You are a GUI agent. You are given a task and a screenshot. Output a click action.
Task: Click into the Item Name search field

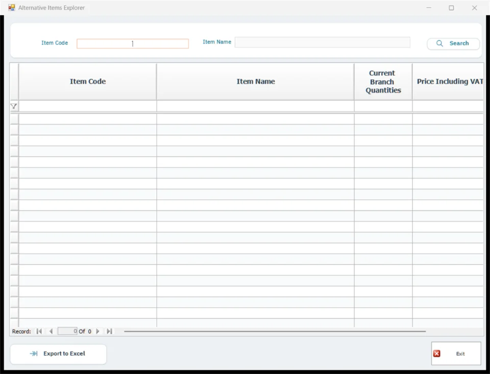pos(322,42)
